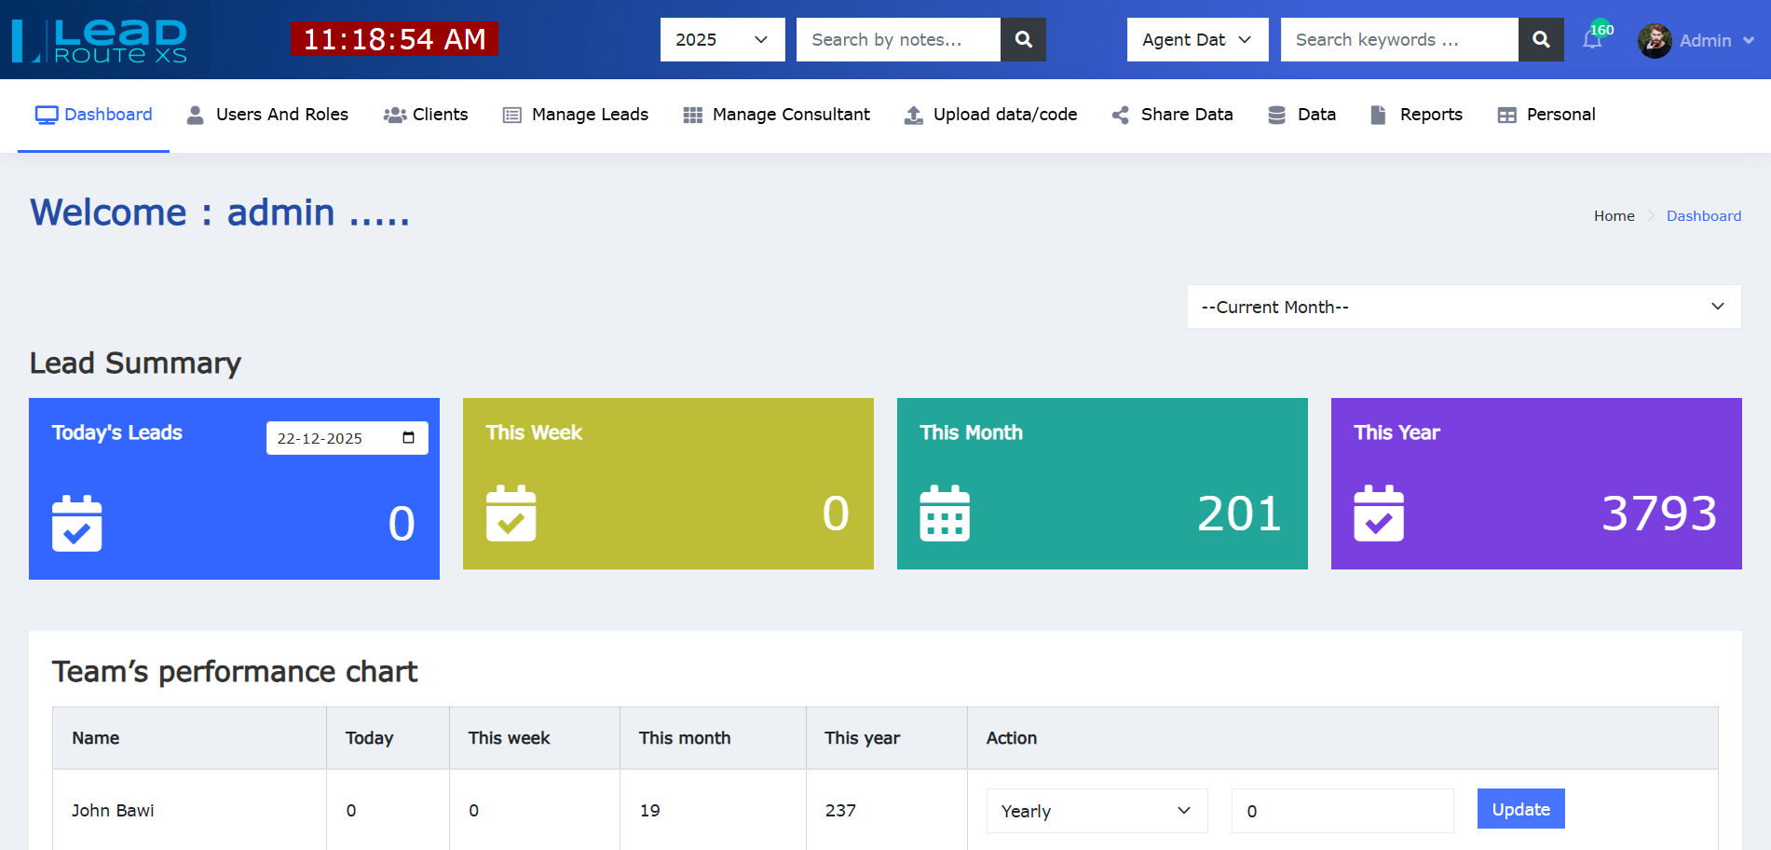Image resolution: width=1771 pixels, height=850 pixels.
Task: Click the target value field beside Yearly
Action: [1342, 811]
